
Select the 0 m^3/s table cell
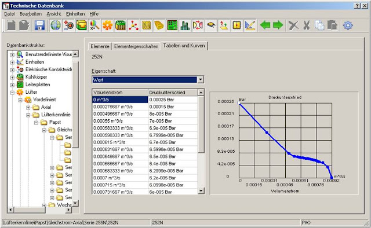120,100
